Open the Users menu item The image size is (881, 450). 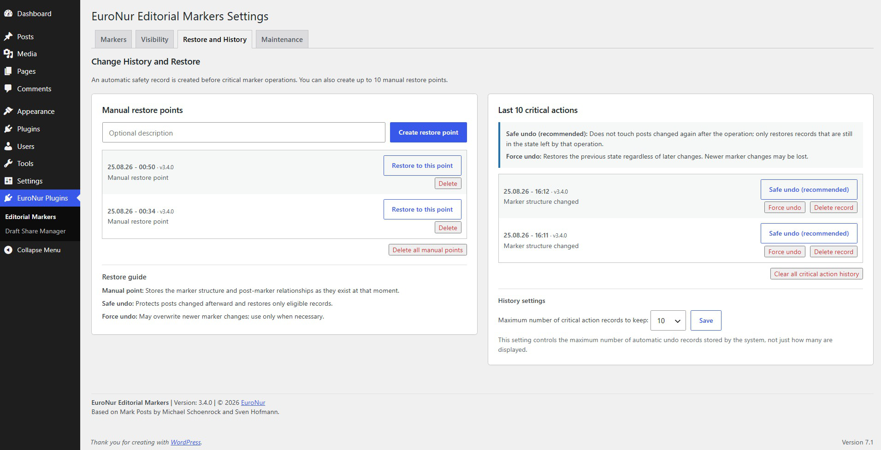(40, 146)
